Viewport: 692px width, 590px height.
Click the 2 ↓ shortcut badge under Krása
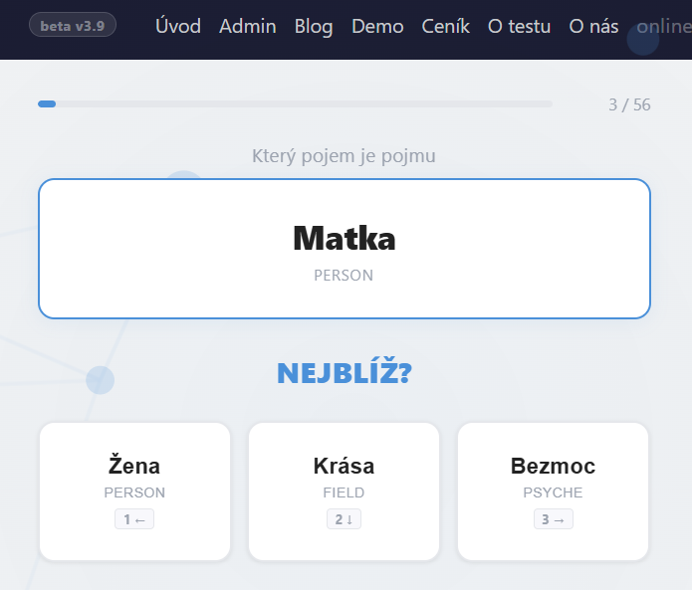point(344,519)
